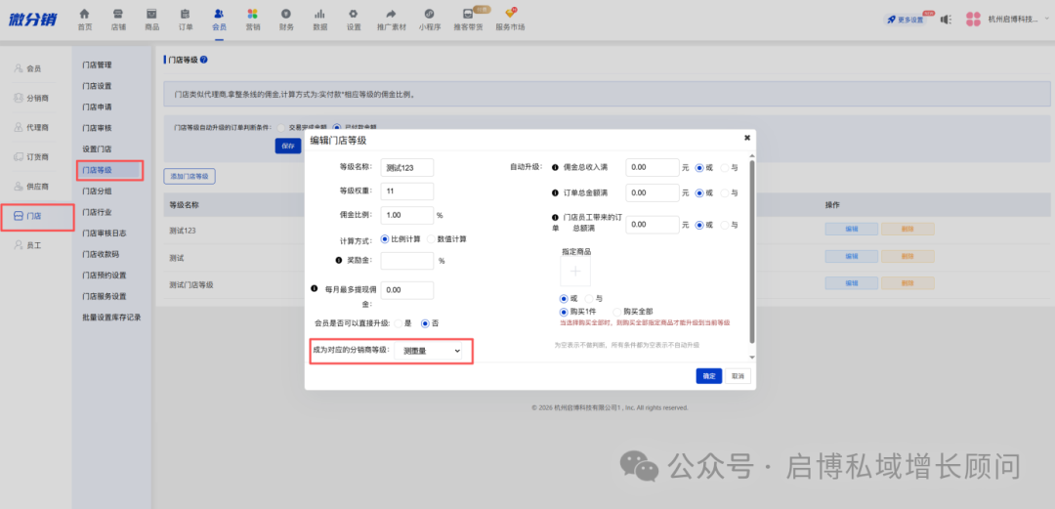Open the 财务 finance section
The image size is (1055, 509).
coord(286,20)
